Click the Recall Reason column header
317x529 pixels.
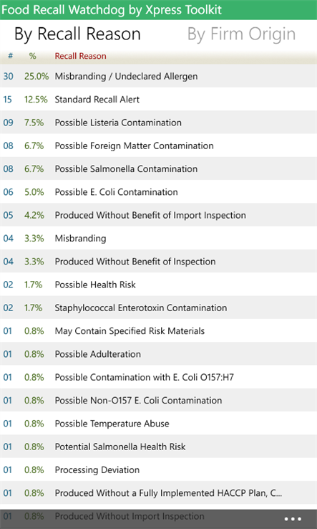(x=81, y=56)
